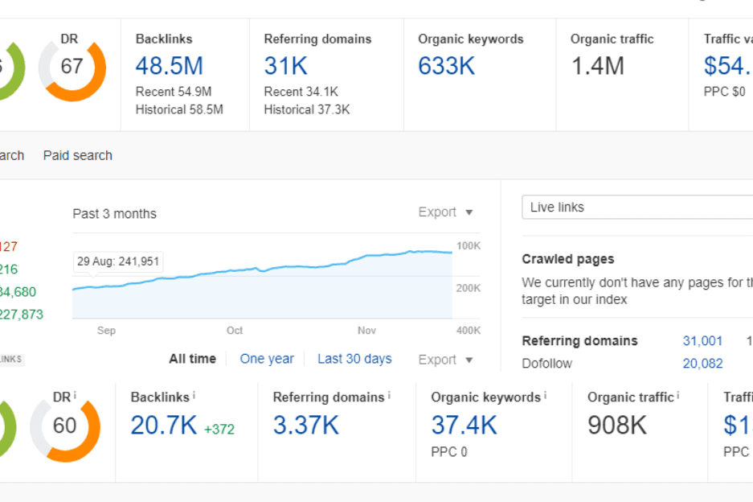Screen dimensions: 753x502
Task: Click the 31,001 referring domains value
Action: click(702, 341)
